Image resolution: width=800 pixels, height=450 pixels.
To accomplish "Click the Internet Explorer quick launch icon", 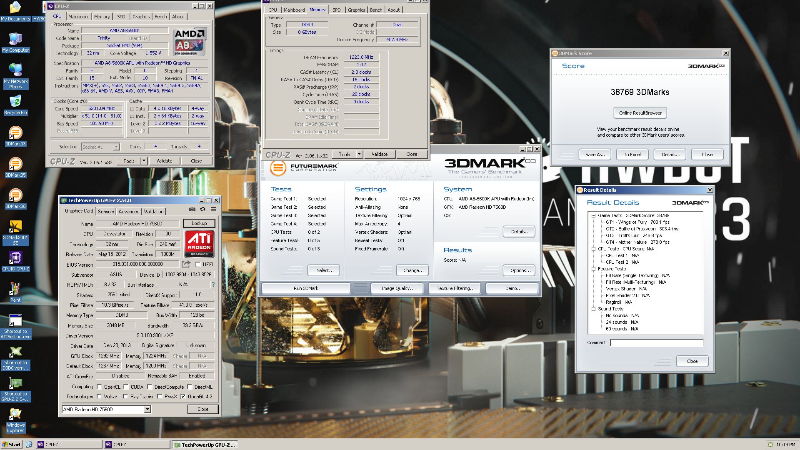I will pos(29,445).
